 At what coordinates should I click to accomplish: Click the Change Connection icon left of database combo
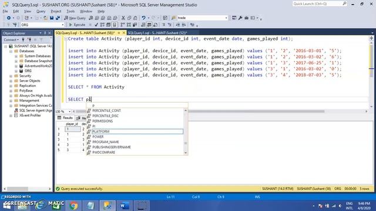point(15,25)
